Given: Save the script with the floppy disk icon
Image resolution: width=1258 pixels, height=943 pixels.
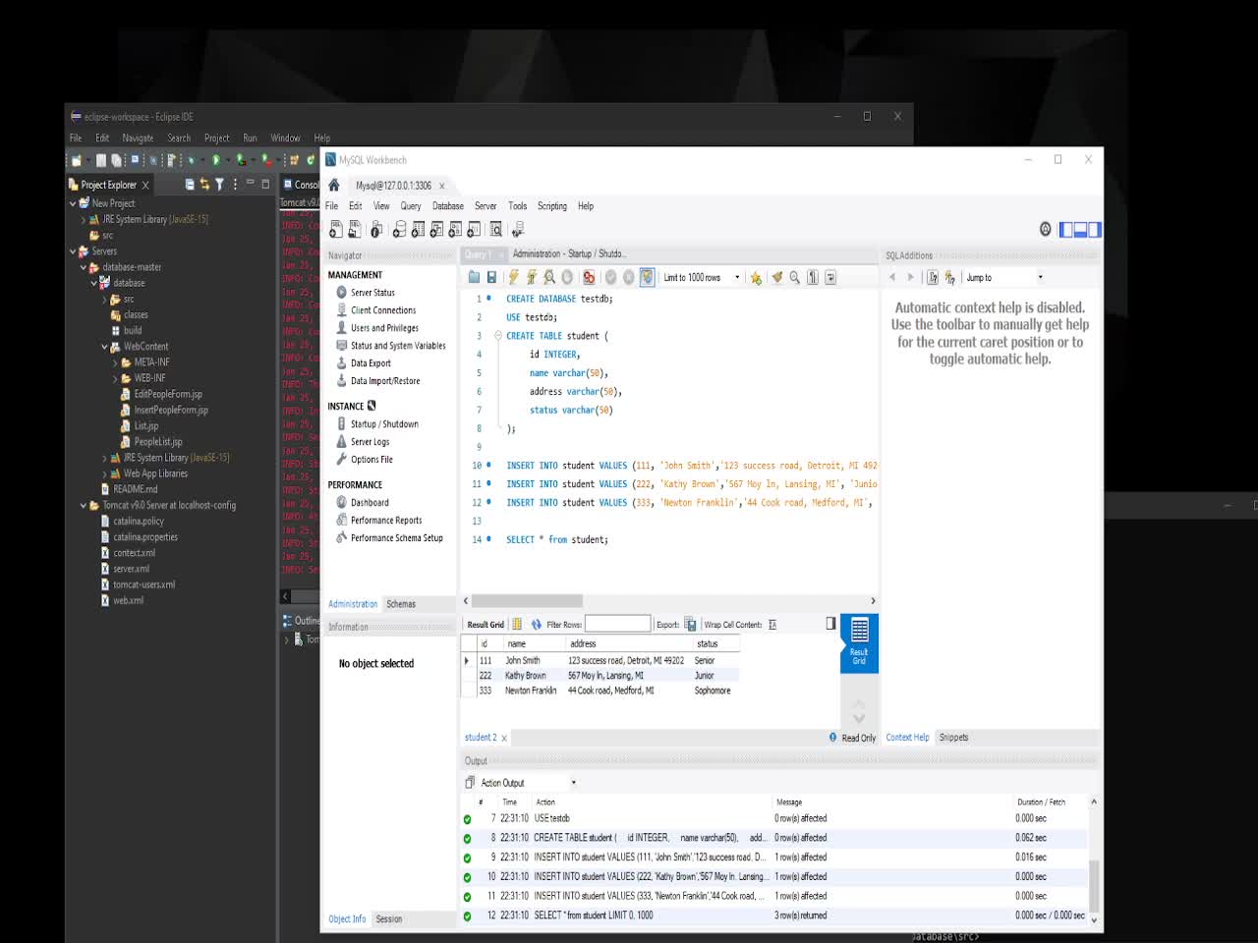Looking at the screenshot, I should point(491,278).
